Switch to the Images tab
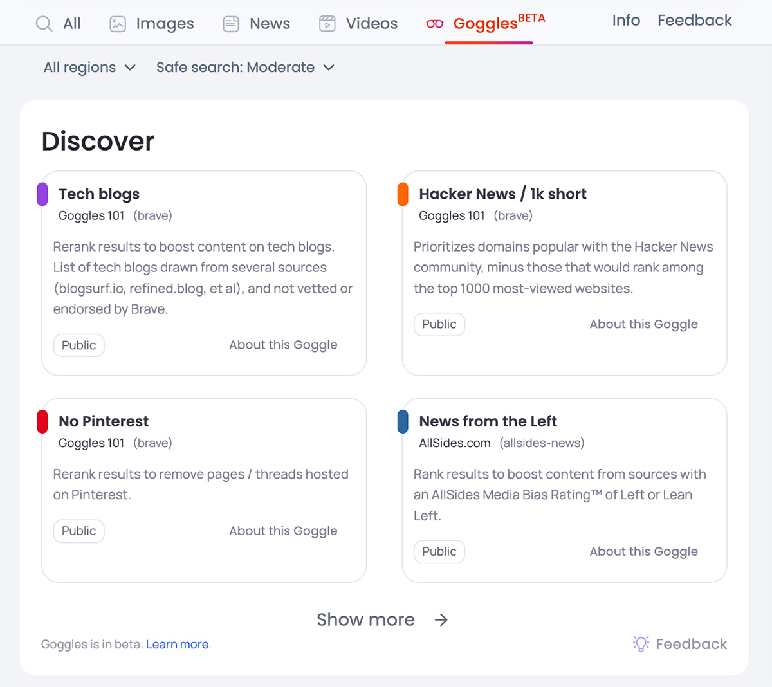The image size is (772, 687). [x=152, y=24]
